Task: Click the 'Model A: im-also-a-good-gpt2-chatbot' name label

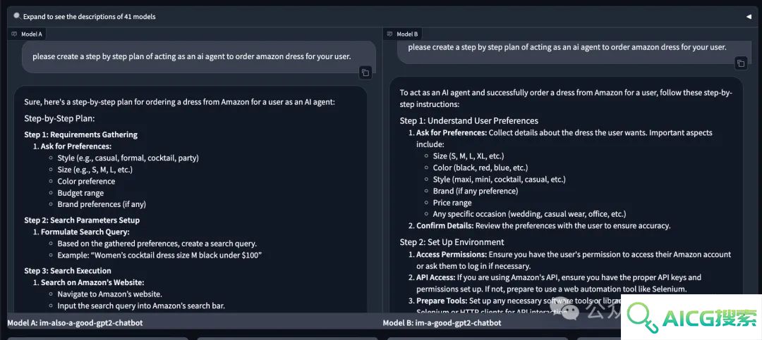Action: click(x=75, y=322)
